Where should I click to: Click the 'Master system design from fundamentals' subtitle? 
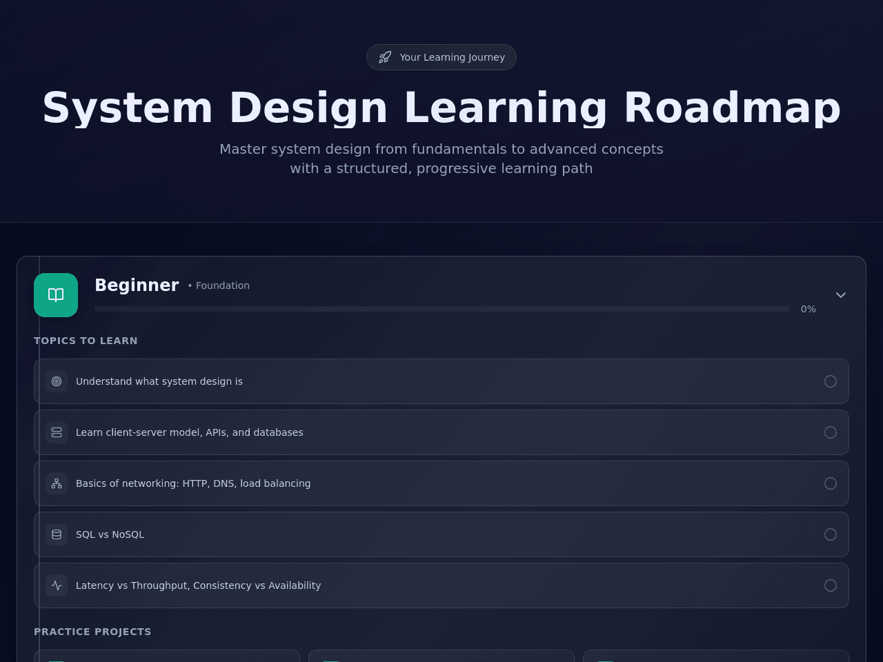click(441, 159)
